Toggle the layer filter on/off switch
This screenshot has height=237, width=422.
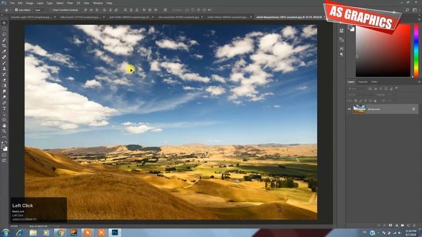[397, 88]
